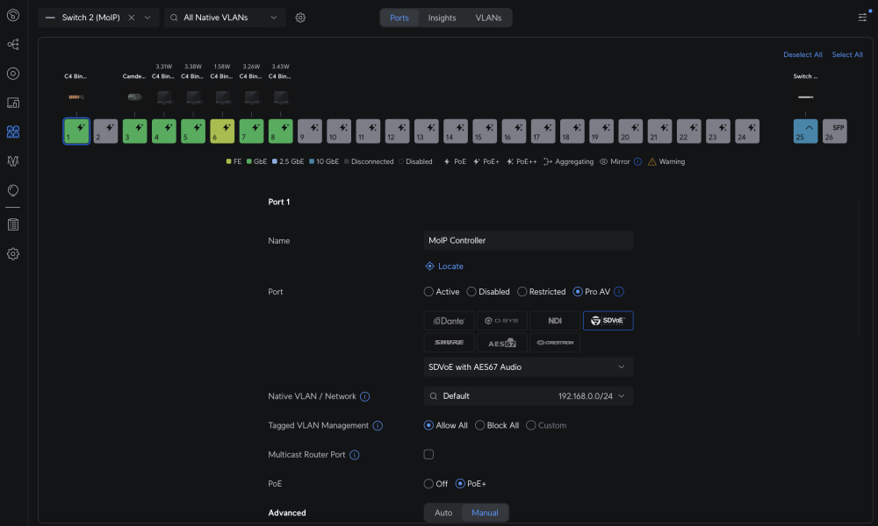The height and width of the screenshot is (526, 878).
Task: Select port 8 in the port diagram
Action: point(281,131)
